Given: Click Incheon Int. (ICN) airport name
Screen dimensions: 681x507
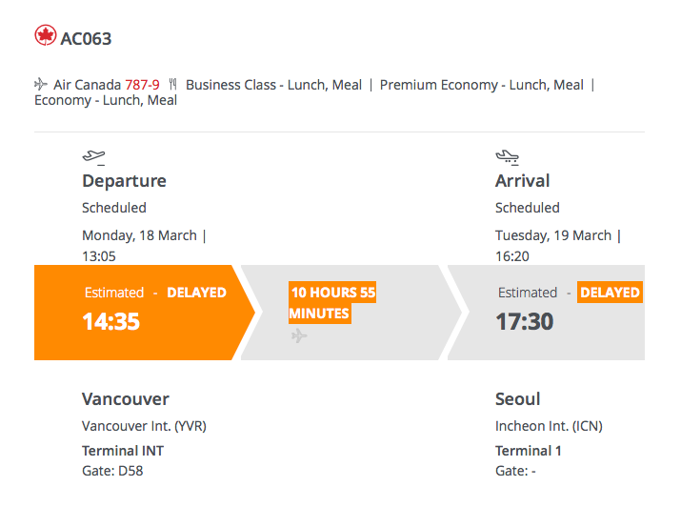Looking at the screenshot, I should coord(549,426).
